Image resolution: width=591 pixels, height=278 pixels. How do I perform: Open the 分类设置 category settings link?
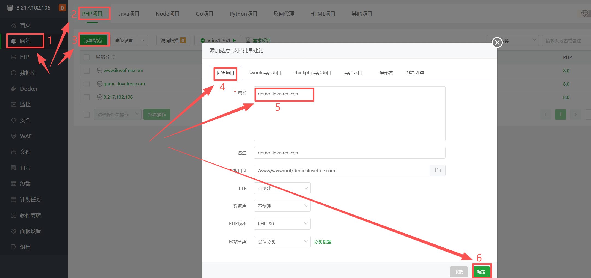322,241
